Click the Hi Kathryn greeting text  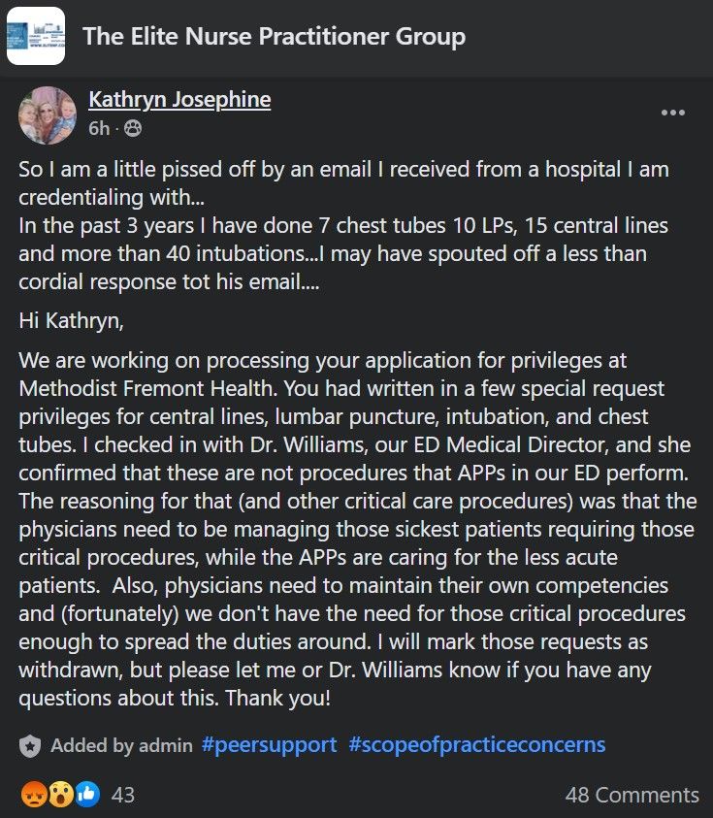point(72,320)
